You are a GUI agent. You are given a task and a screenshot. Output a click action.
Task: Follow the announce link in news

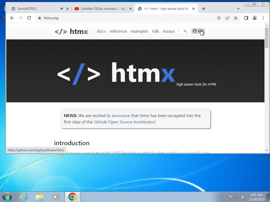click(121, 116)
